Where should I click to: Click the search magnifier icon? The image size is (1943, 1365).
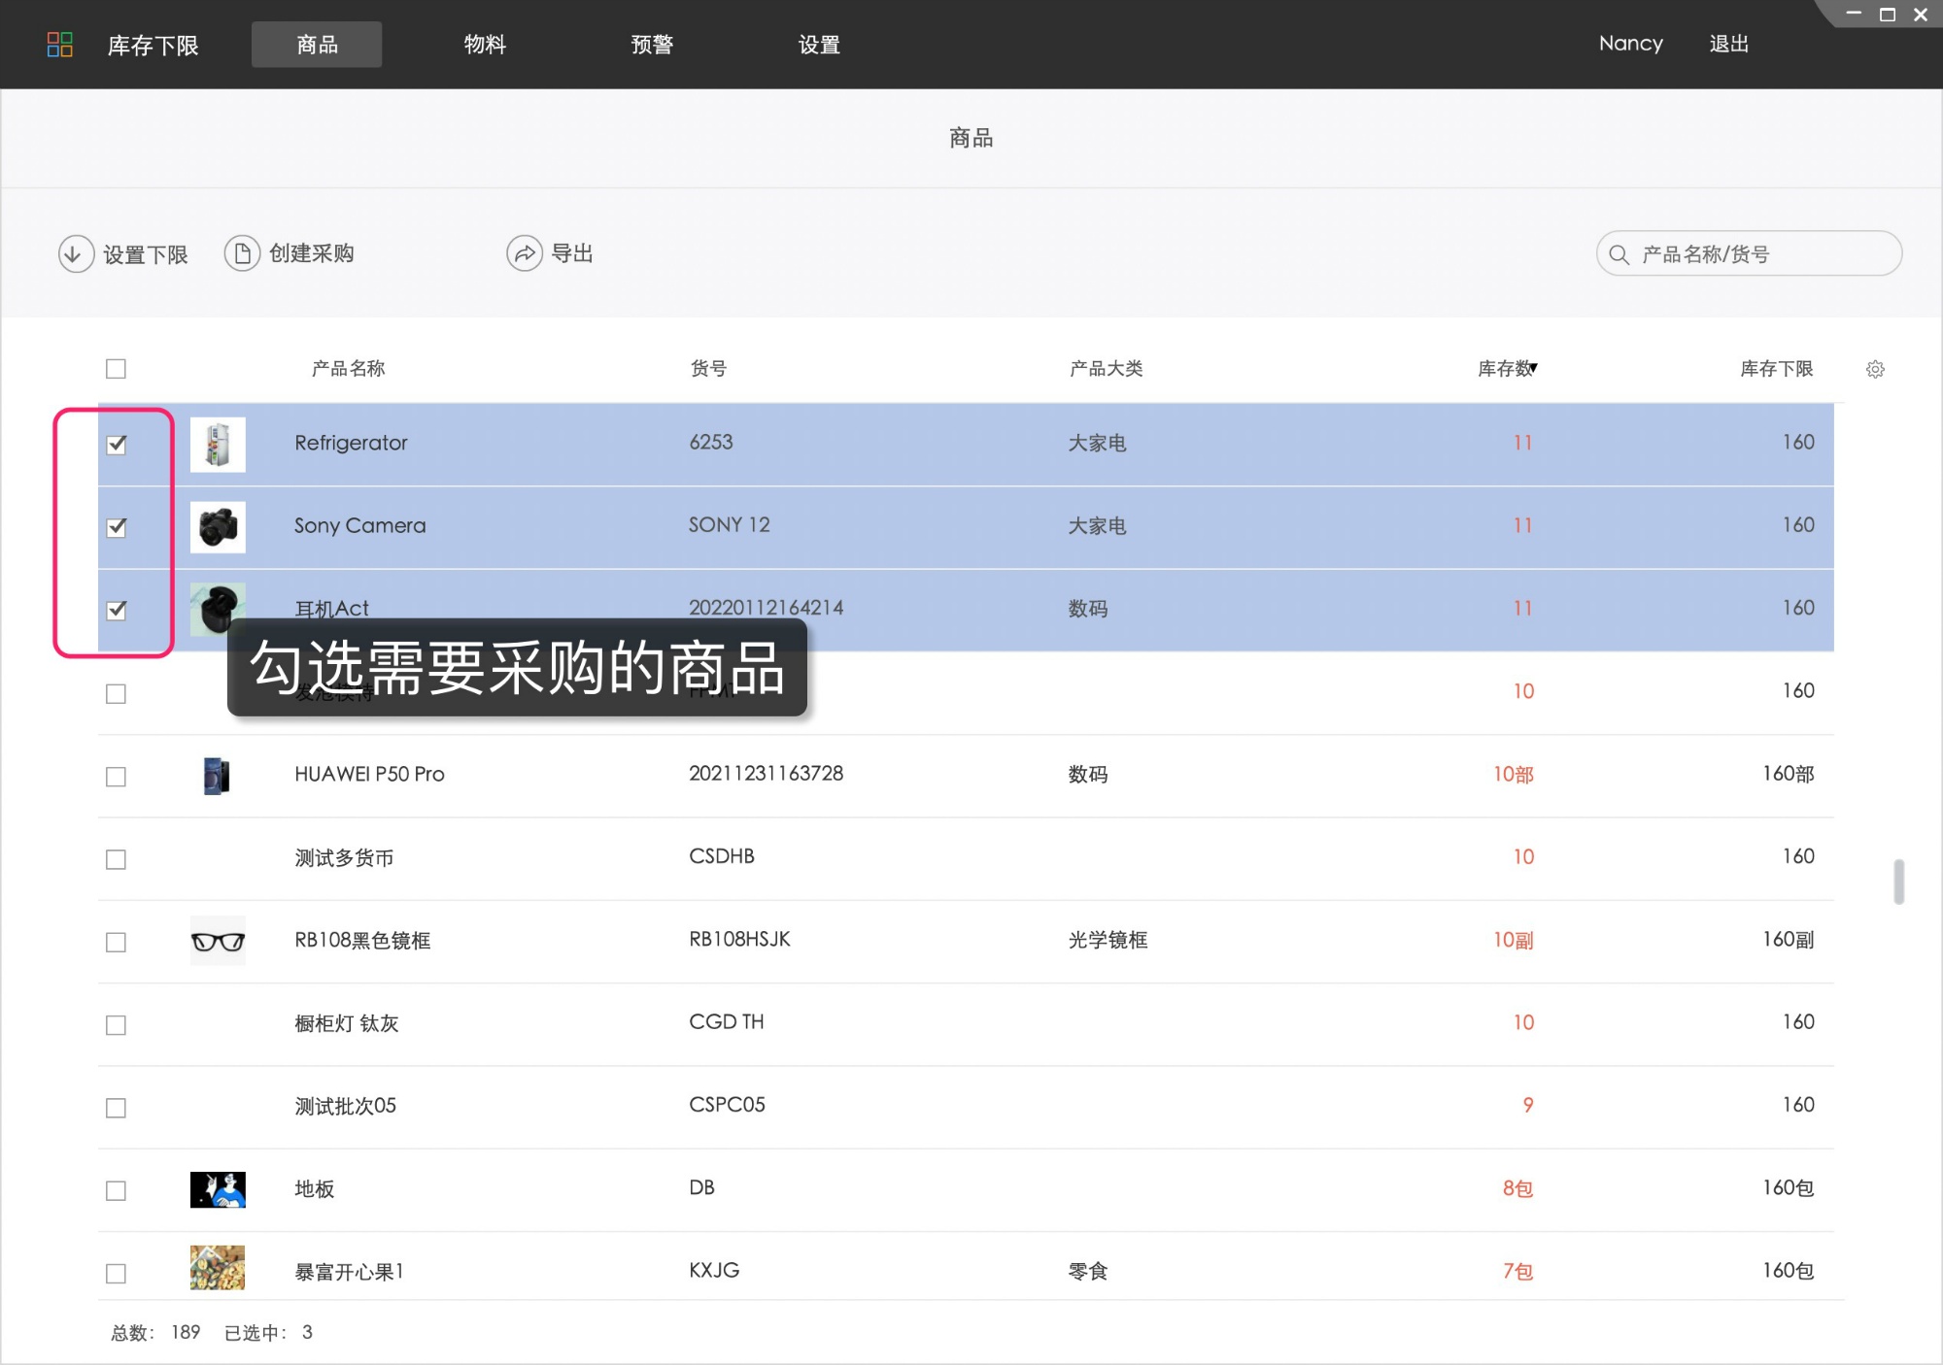1619,254
